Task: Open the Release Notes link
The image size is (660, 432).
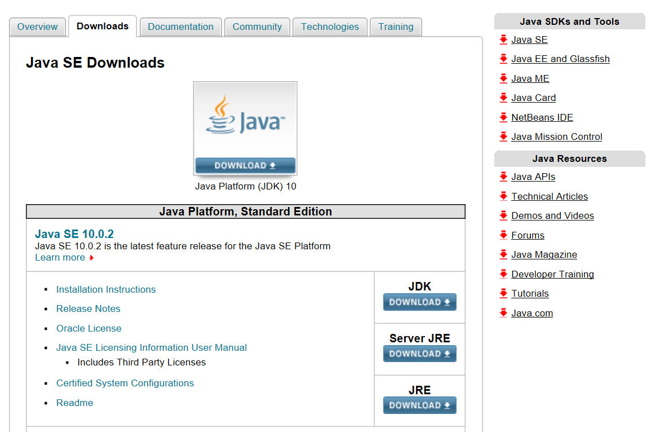Action: coord(88,309)
